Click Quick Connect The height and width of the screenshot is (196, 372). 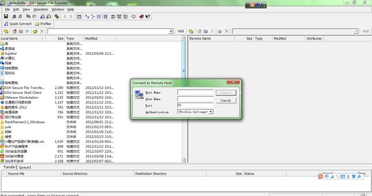(18, 24)
